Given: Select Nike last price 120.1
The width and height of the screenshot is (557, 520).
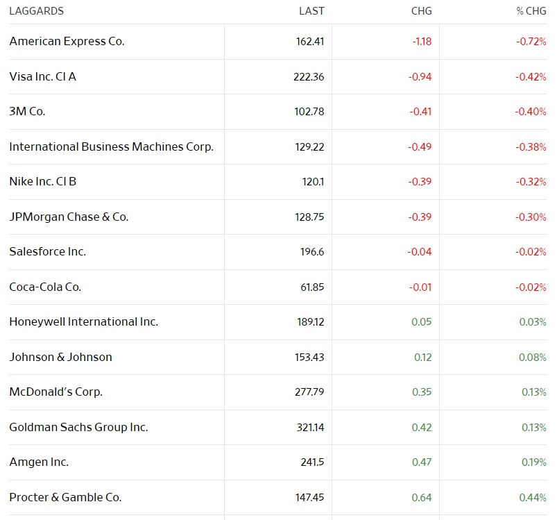Looking at the screenshot, I should pos(313,182).
